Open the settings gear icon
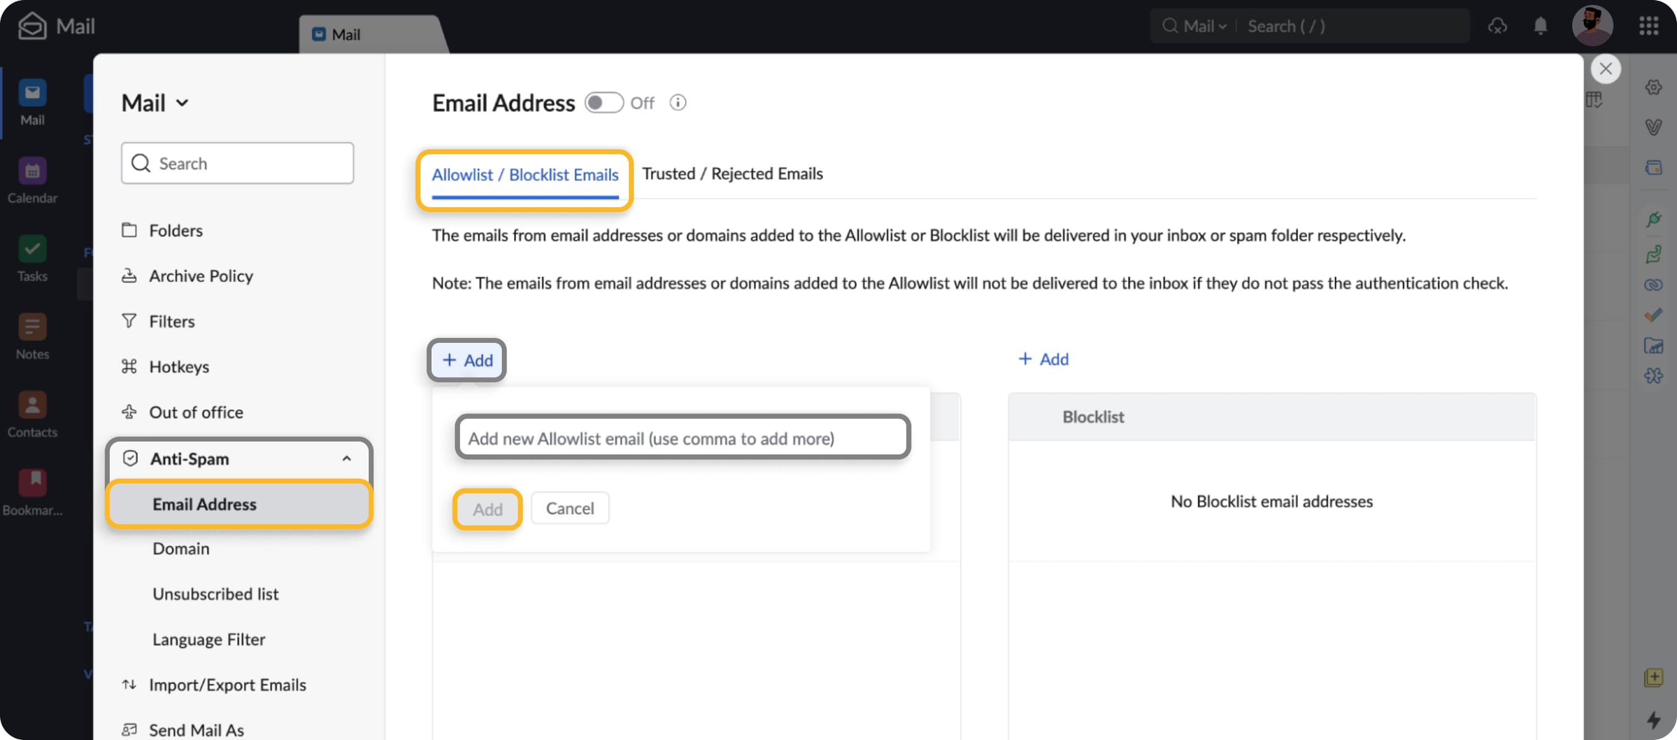This screenshot has width=1677, height=740. click(x=1653, y=88)
